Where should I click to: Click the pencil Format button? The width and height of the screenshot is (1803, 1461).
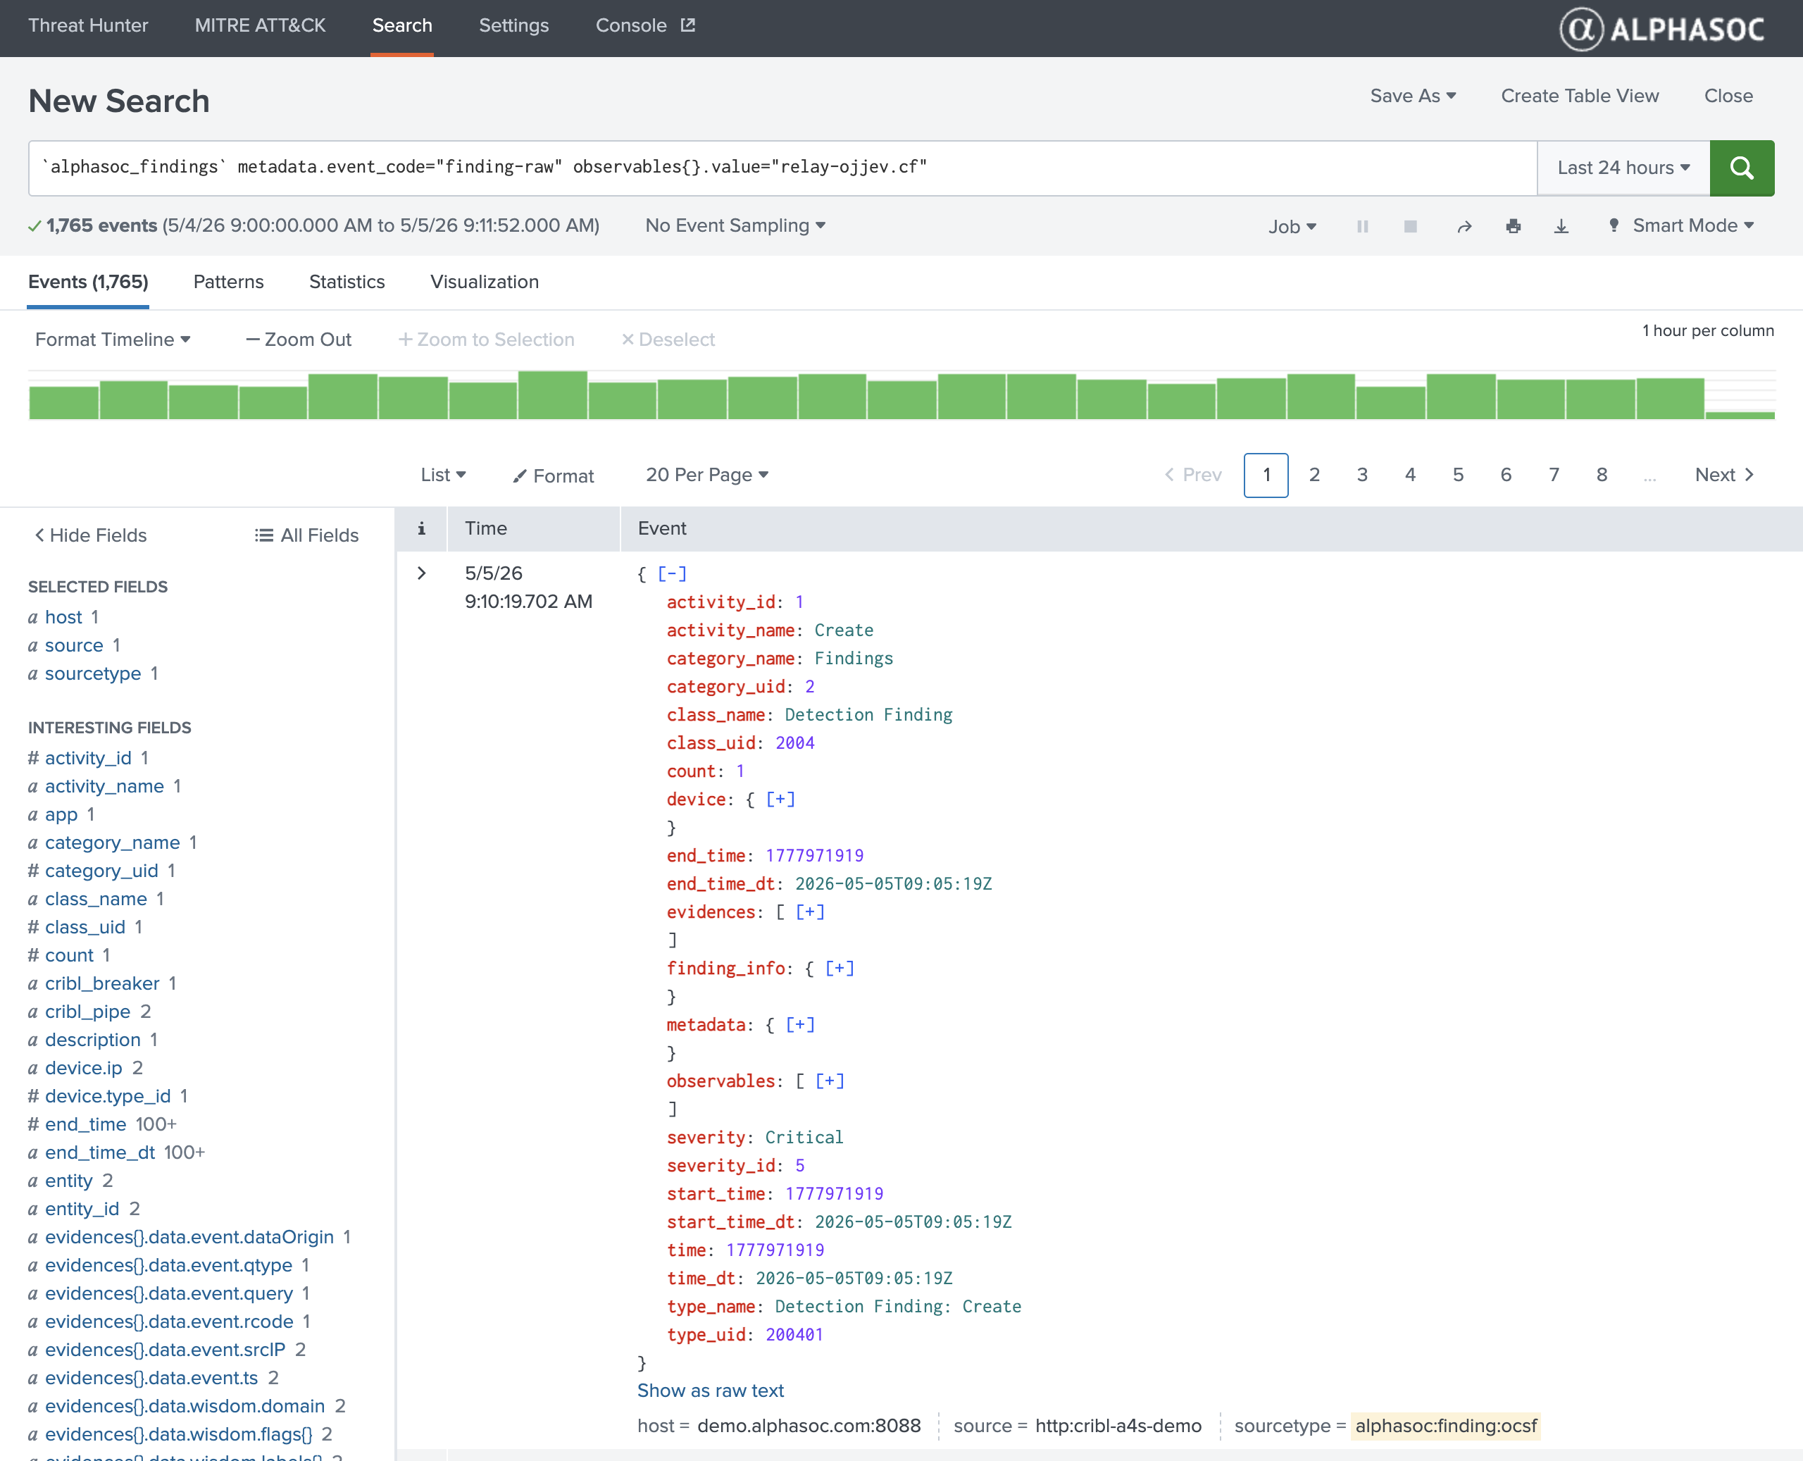pos(554,475)
